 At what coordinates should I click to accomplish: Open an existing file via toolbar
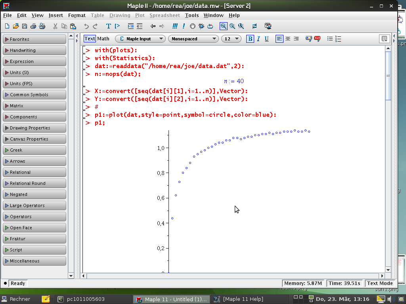[x=16, y=26]
